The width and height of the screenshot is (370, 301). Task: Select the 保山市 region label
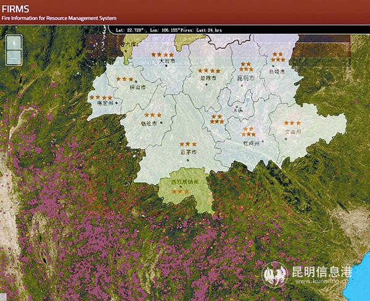(x=138, y=87)
